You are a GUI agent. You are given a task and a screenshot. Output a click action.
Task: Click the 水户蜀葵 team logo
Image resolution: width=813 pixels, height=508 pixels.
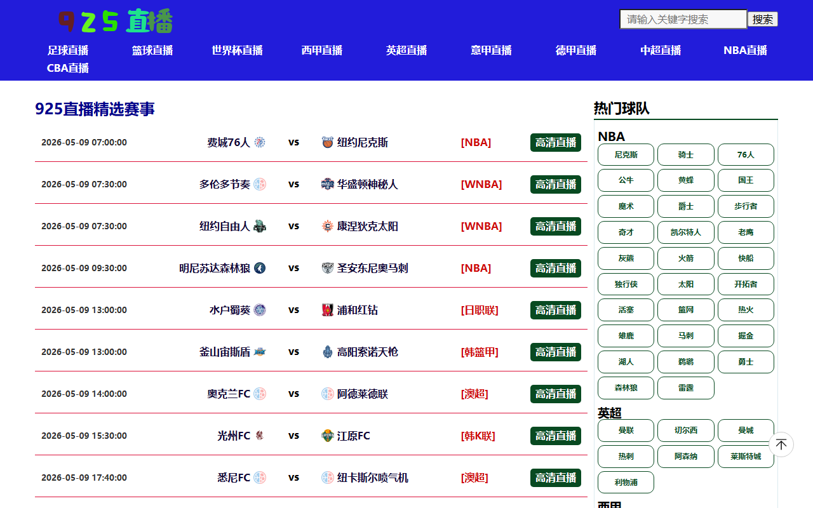coord(260,310)
